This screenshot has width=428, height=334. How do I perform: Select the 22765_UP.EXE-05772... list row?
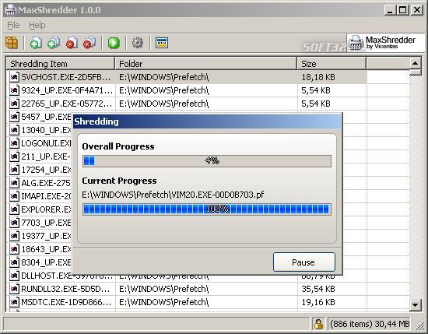(187, 104)
